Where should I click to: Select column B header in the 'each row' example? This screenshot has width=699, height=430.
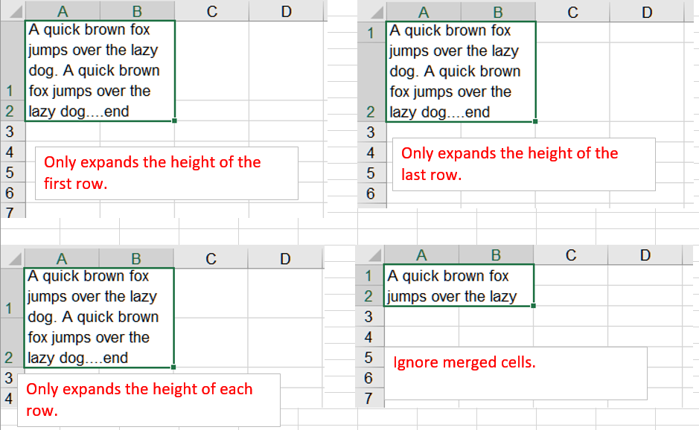[x=136, y=259]
